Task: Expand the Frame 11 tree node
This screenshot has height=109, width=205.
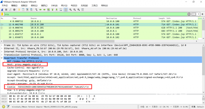Action: coord(2,45)
